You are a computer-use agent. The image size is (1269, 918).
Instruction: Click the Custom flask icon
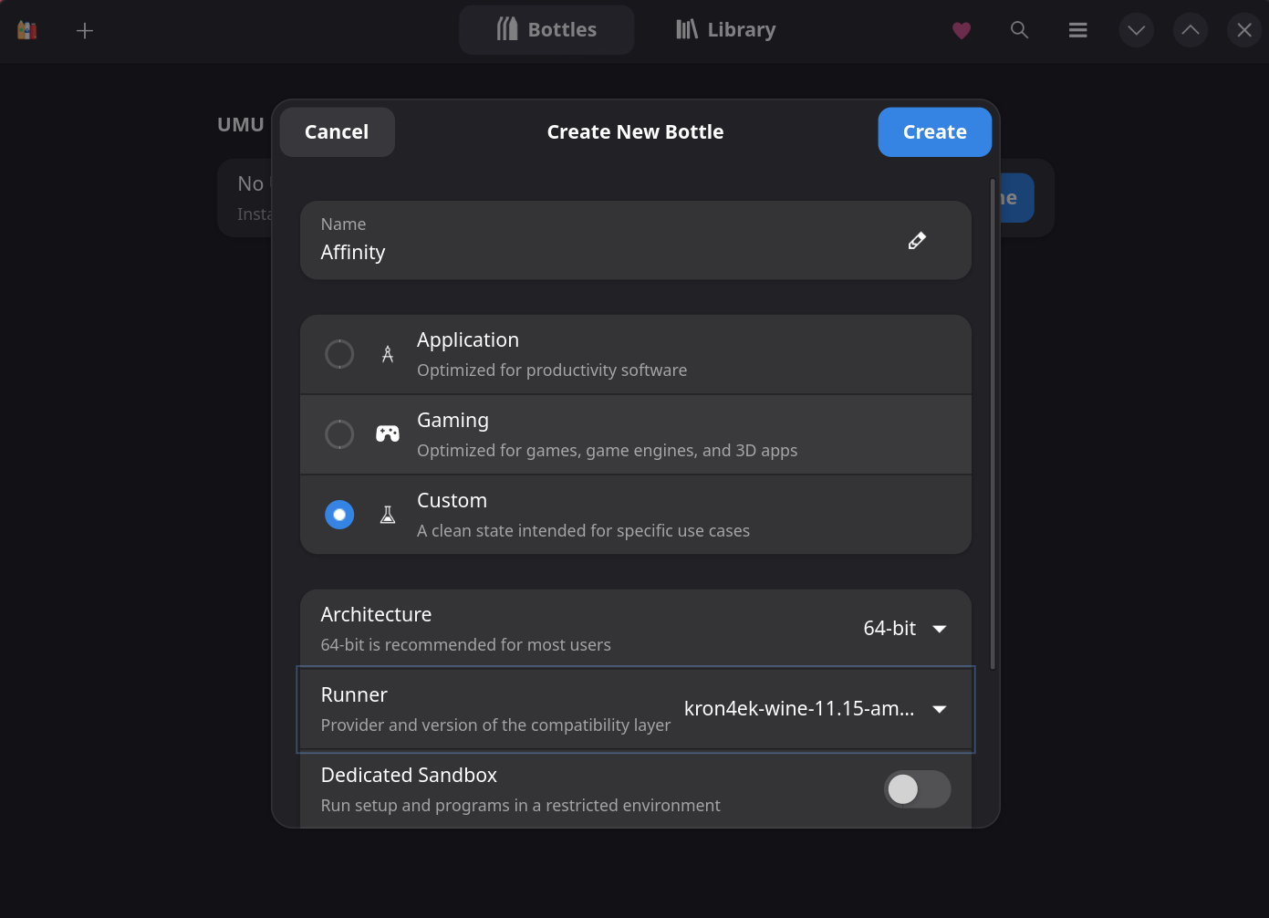388,515
